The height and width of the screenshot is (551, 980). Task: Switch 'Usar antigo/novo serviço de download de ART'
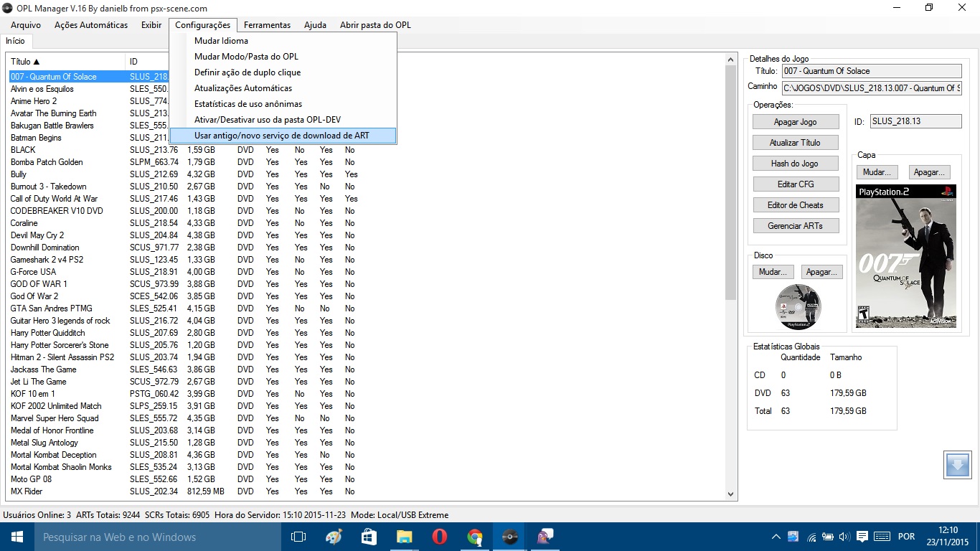pyautogui.click(x=282, y=136)
